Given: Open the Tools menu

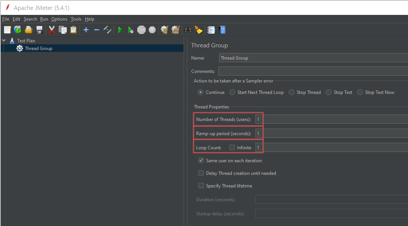Looking at the screenshot, I should pyautogui.click(x=76, y=19).
